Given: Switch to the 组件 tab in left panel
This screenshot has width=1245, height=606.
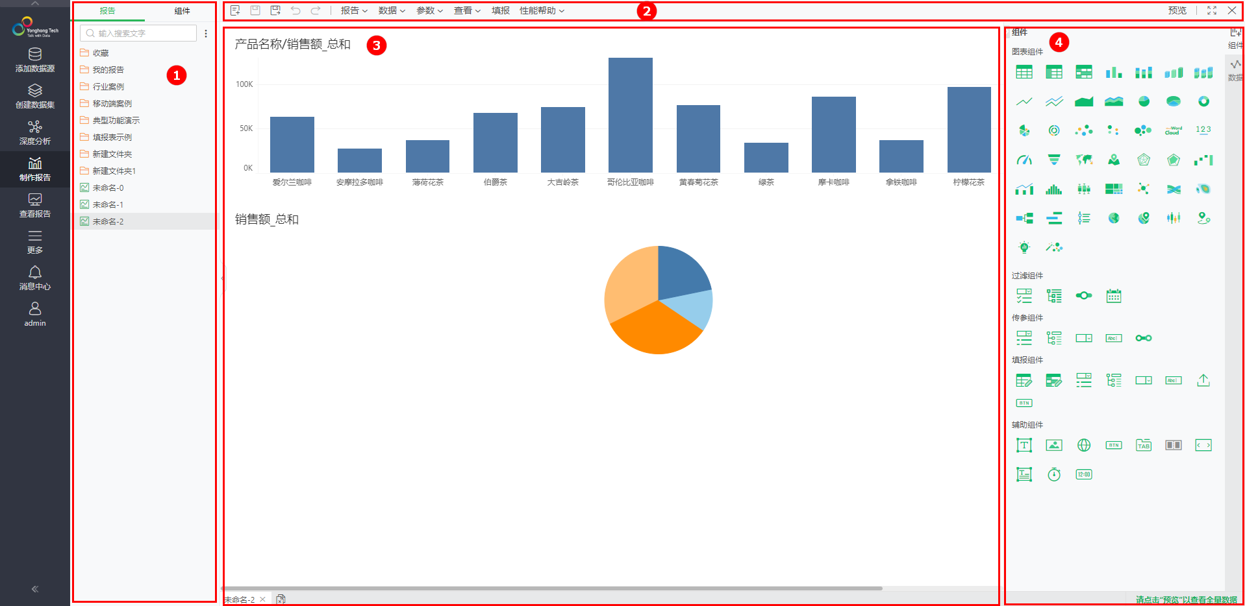Looking at the screenshot, I should click(x=182, y=11).
